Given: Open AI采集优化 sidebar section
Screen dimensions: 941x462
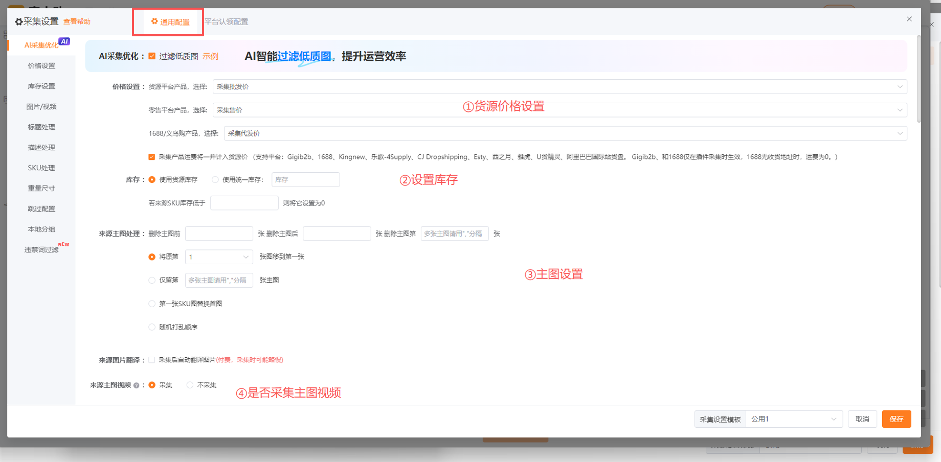Looking at the screenshot, I should (41, 45).
